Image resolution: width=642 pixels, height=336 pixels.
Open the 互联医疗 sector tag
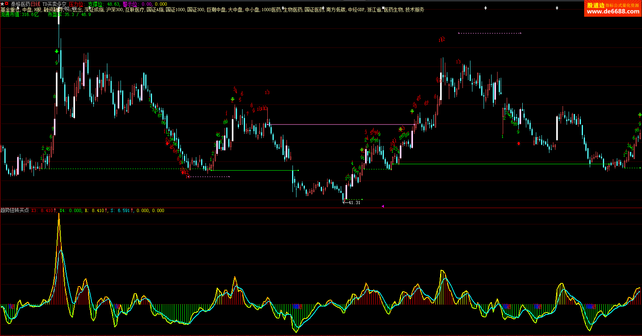point(134,10)
